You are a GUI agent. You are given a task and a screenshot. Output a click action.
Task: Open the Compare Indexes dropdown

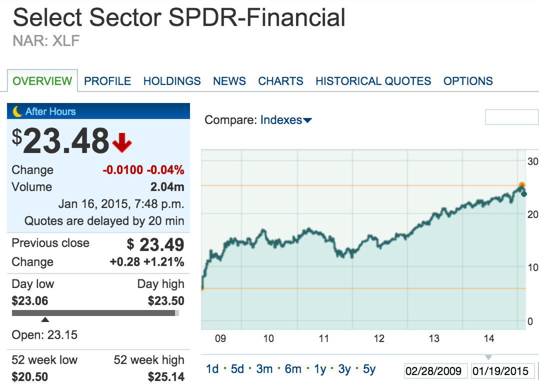click(x=285, y=120)
